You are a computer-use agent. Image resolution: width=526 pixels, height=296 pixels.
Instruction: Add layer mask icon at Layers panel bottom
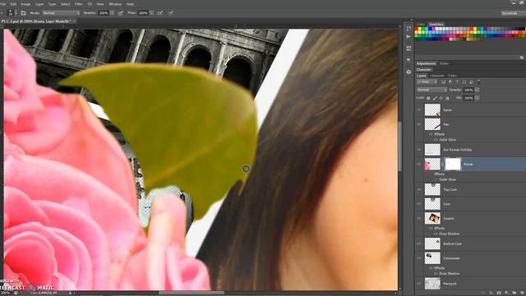(499, 293)
